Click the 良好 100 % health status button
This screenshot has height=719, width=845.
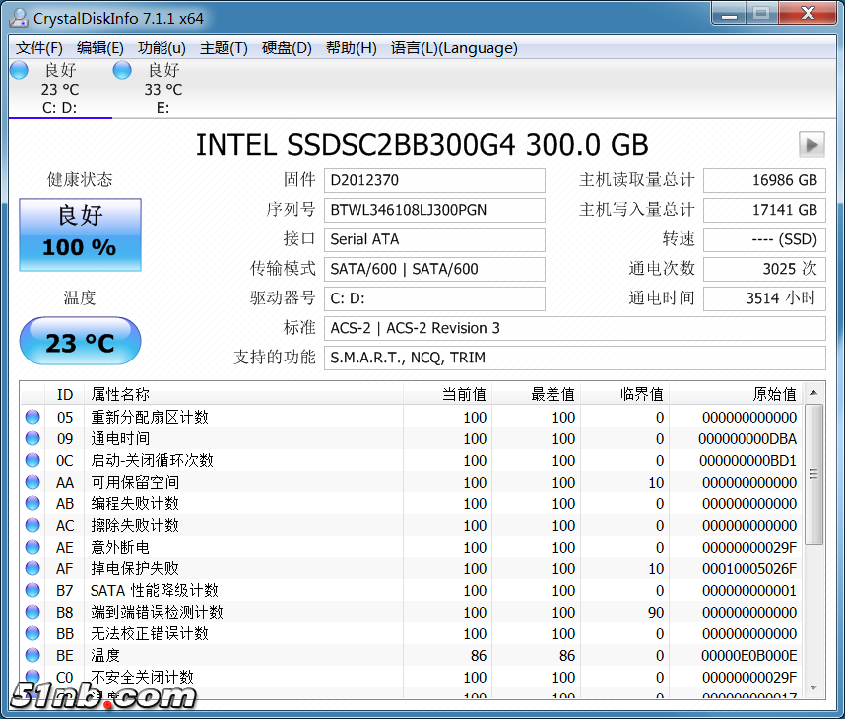point(80,234)
